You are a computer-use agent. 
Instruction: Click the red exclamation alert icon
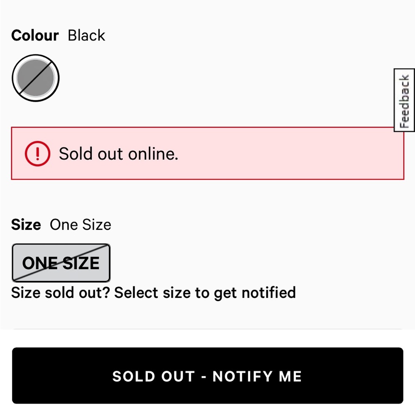(x=37, y=154)
